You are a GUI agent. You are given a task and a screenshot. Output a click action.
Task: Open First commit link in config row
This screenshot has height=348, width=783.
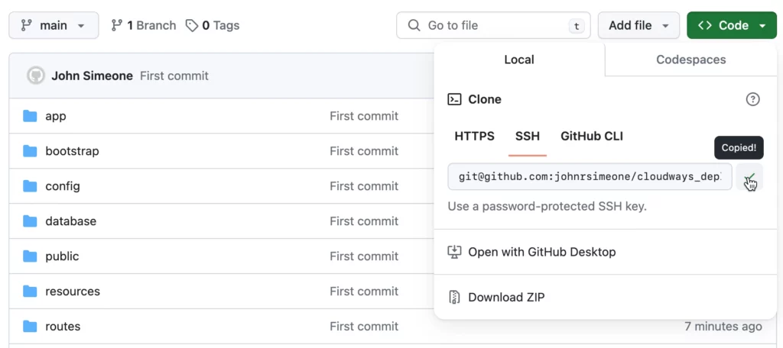click(x=364, y=186)
